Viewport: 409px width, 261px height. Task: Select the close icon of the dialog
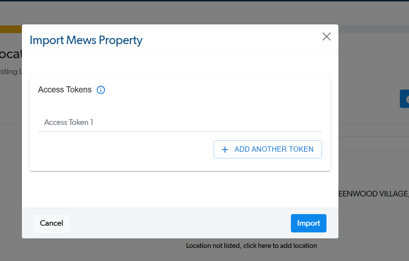(326, 36)
